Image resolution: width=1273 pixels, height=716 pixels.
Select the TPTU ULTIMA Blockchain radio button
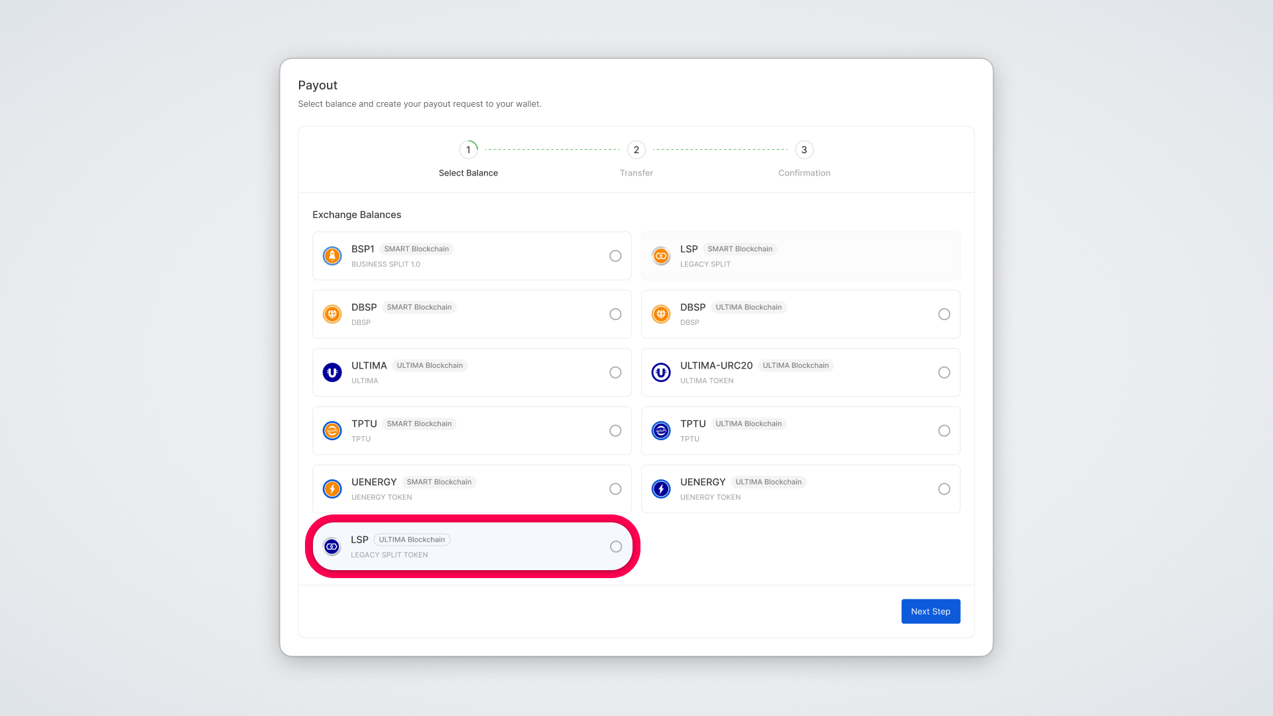point(944,431)
